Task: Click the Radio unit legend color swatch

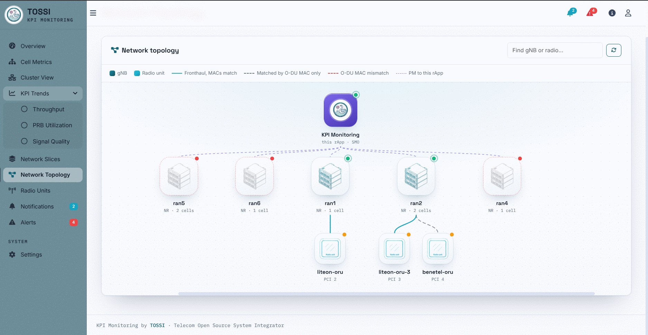Action: click(137, 73)
